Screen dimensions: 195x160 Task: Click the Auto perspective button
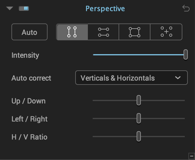click(x=29, y=32)
